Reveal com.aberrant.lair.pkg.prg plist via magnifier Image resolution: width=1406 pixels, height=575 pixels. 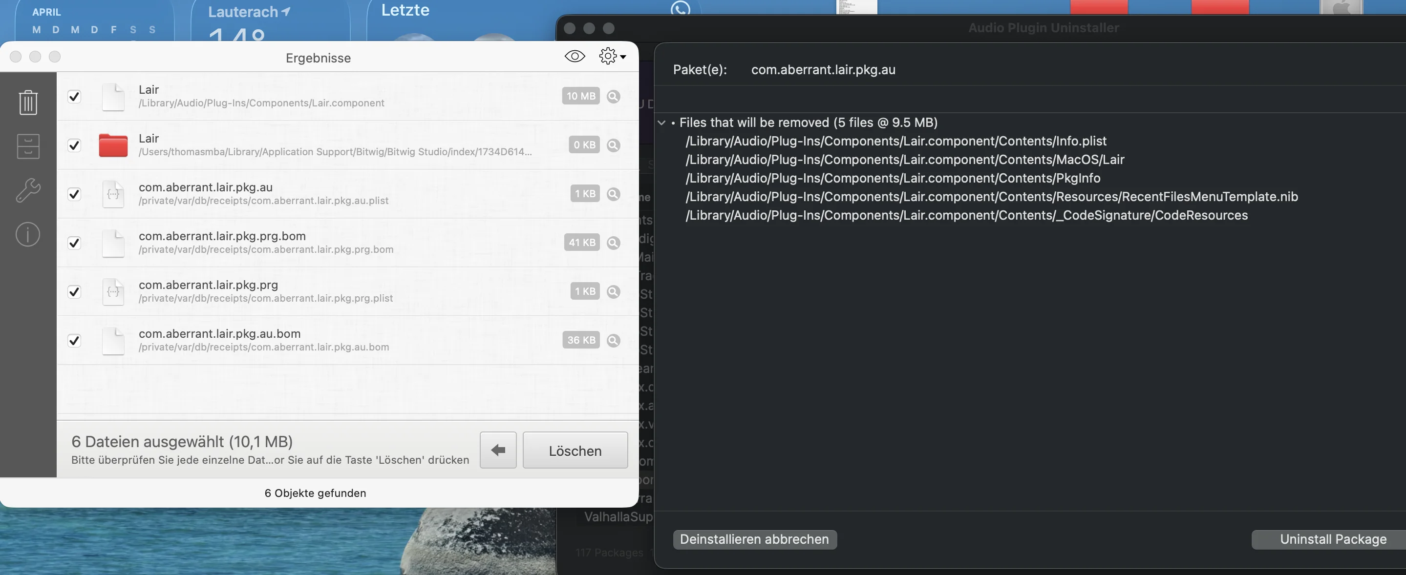tap(614, 292)
